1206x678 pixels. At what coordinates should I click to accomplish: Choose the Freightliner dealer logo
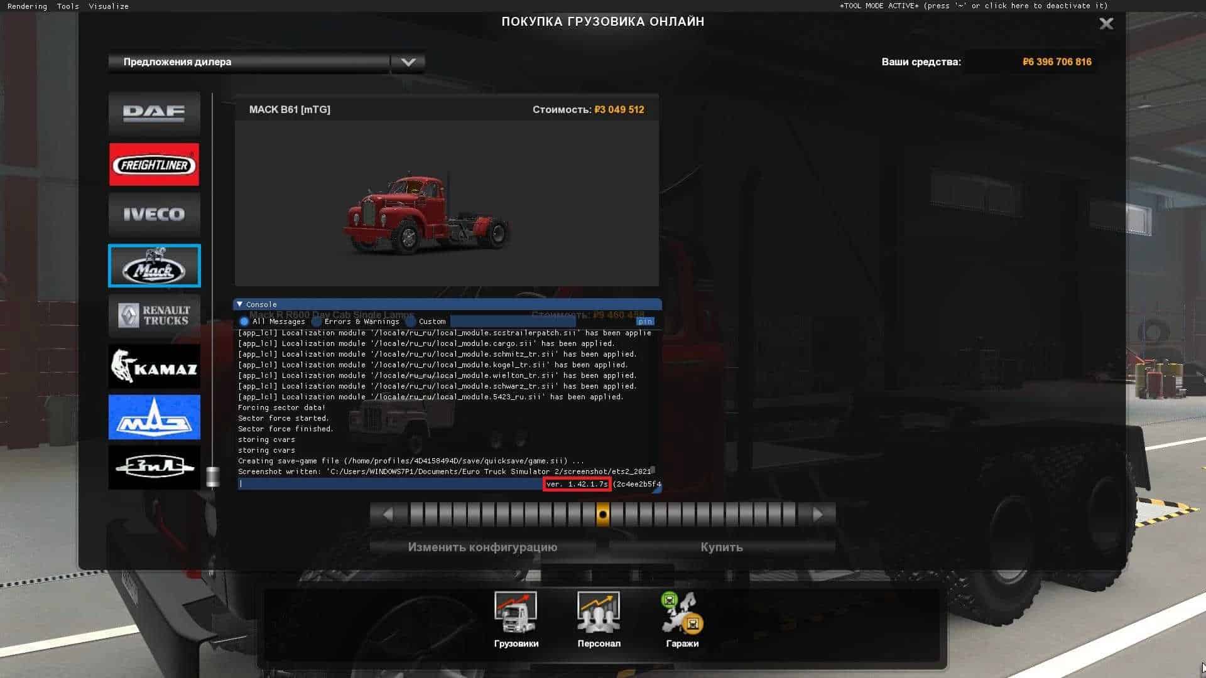(x=154, y=164)
